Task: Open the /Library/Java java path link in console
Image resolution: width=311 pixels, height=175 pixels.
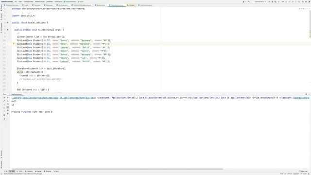Action: (53, 98)
